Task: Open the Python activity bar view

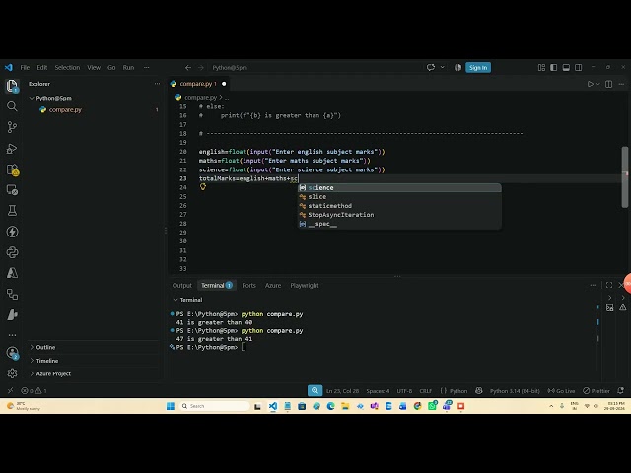Action: (12, 252)
